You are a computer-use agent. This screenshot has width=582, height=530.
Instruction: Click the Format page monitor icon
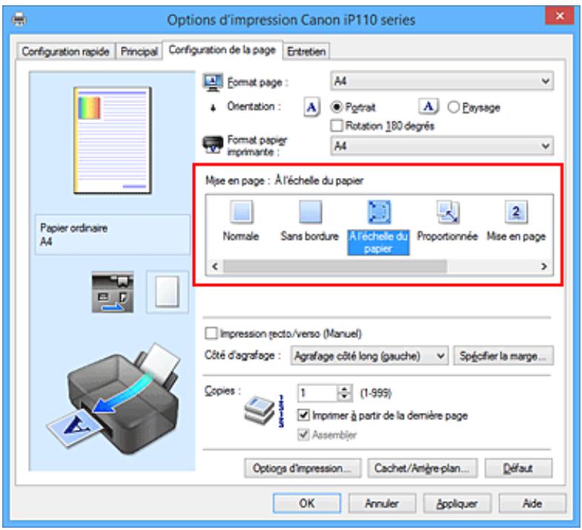(x=213, y=82)
